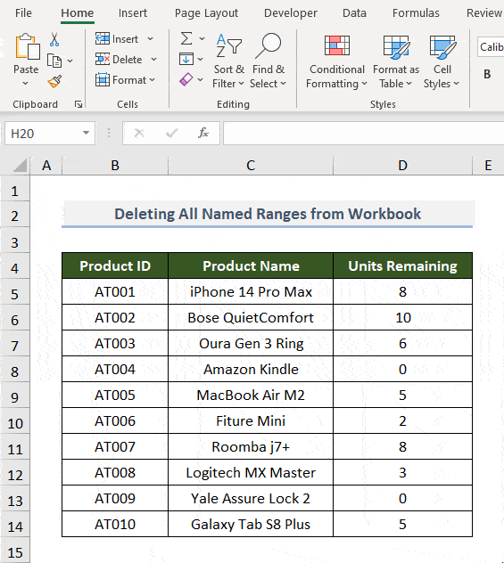This screenshot has width=504, height=563.
Task: Click the AutoSum sigma icon
Action: click(x=186, y=38)
